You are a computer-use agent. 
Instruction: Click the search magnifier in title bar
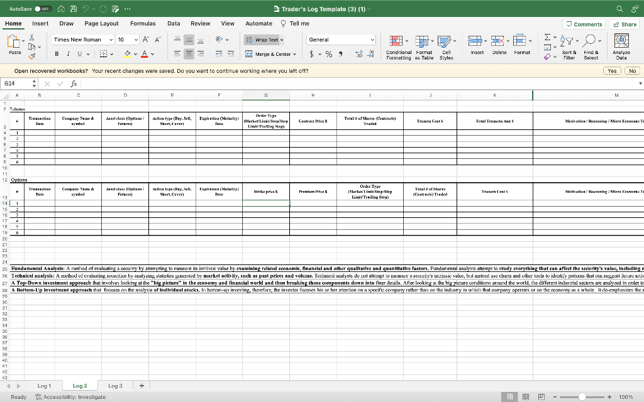619,9
